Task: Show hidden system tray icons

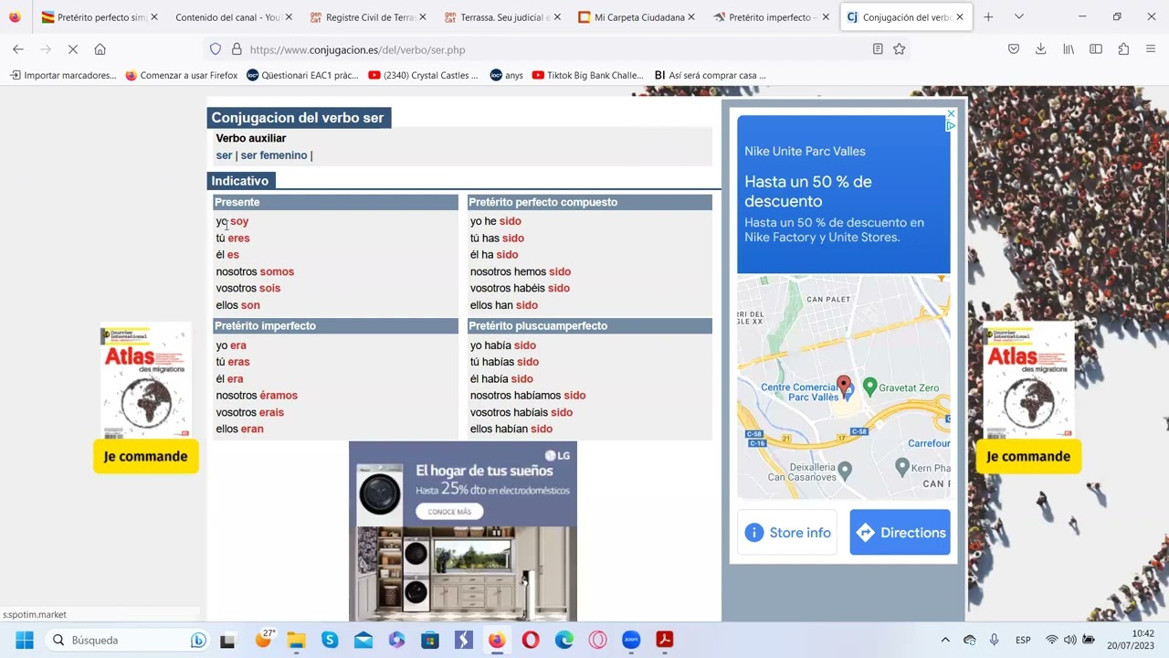Action: [x=945, y=640]
